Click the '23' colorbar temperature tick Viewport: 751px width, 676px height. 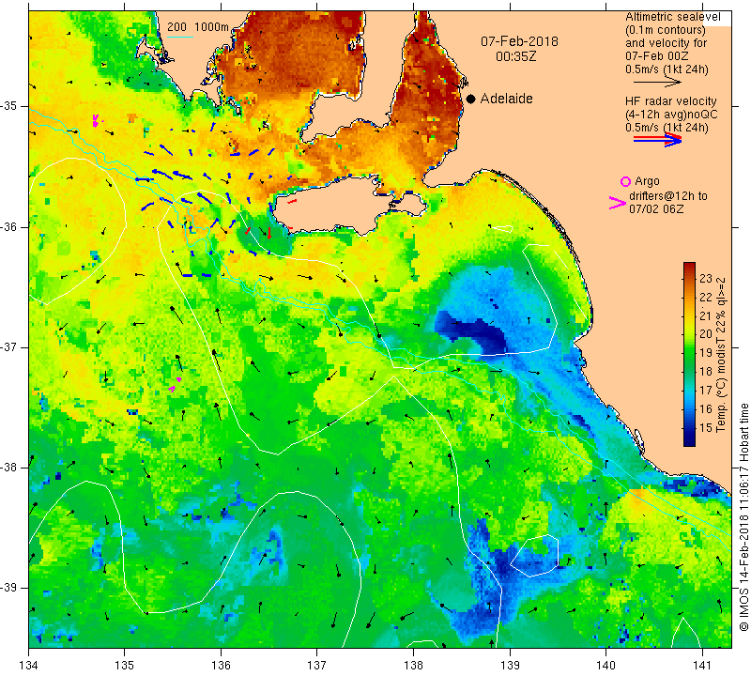pos(706,279)
